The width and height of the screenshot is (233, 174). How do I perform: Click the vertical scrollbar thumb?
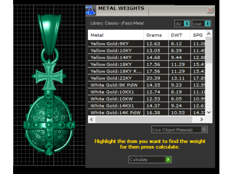pos(209,50)
